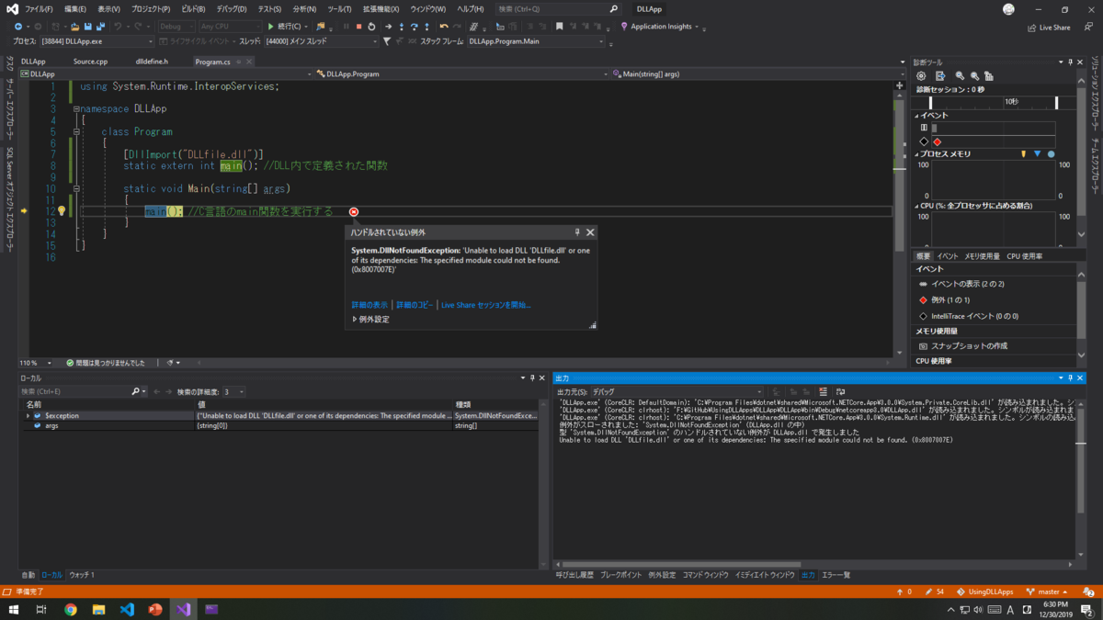Click the bookmark icon in toolbar
The width and height of the screenshot is (1103, 620).
point(559,26)
